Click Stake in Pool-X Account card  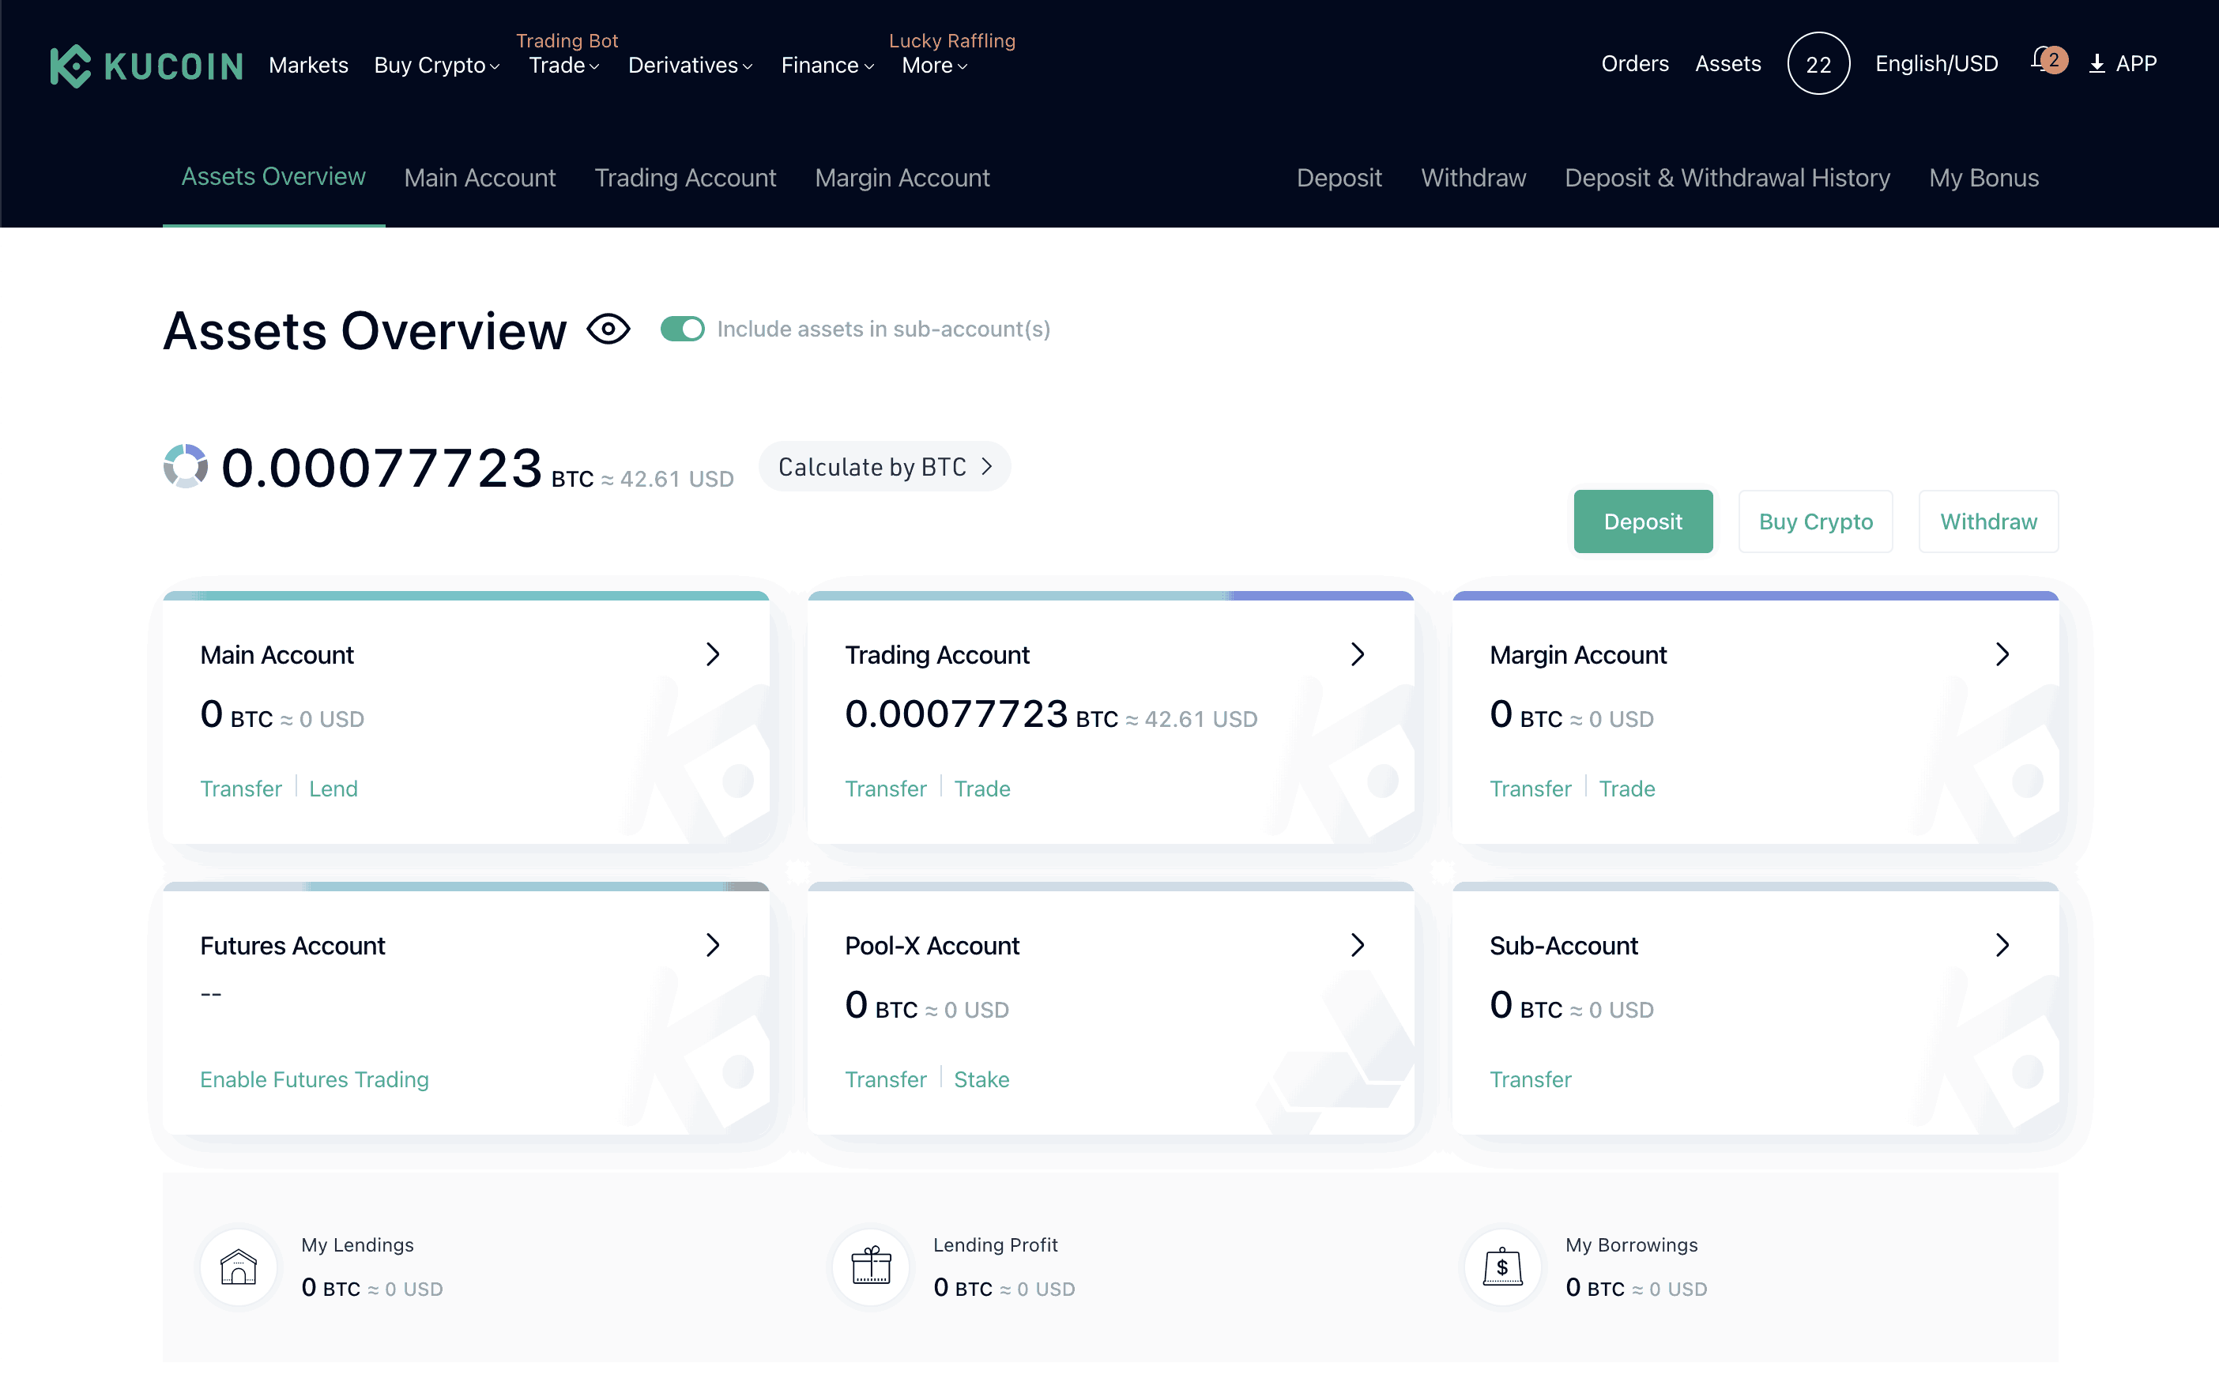[x=981, y=1079]
